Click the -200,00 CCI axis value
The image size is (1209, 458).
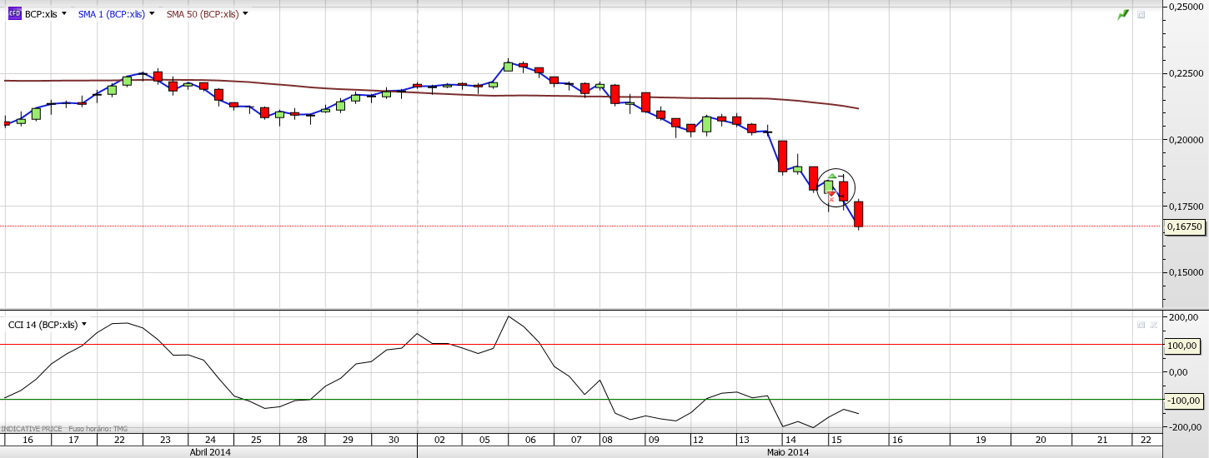click(x=1183, y=427)
